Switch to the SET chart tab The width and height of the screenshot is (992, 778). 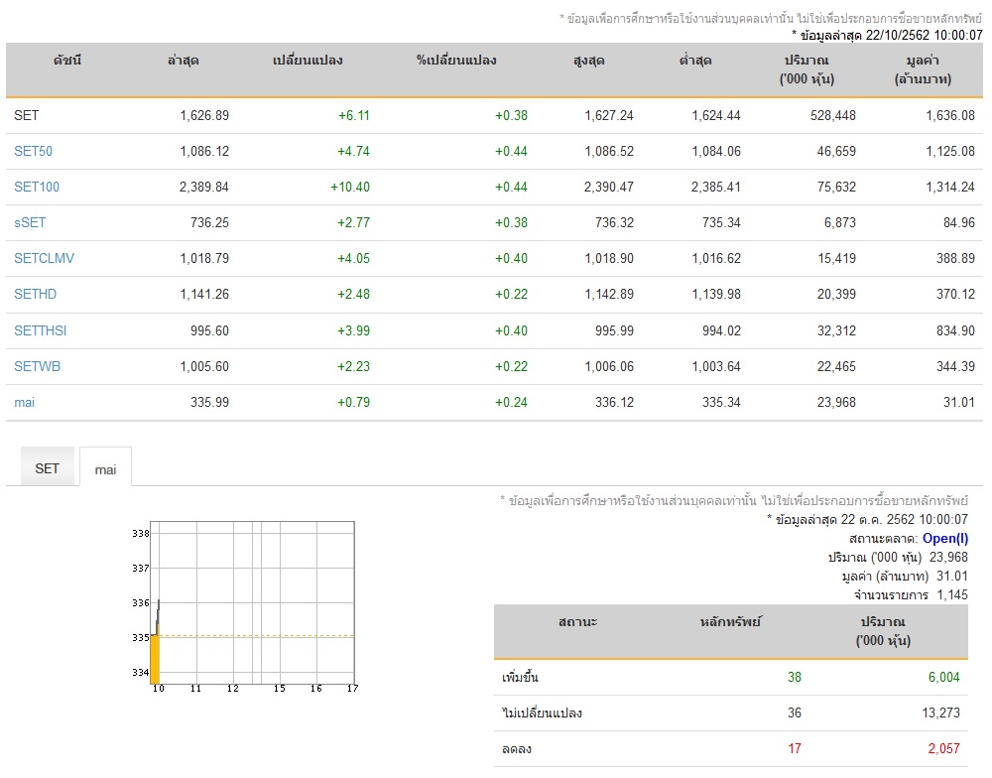point(47,467)
